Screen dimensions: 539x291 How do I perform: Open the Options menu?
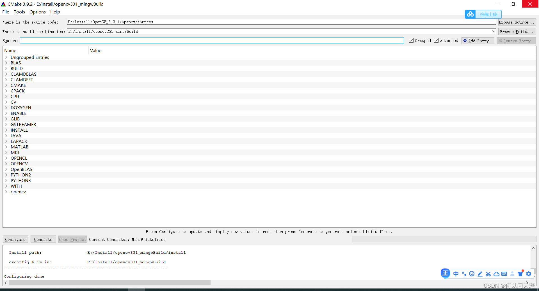click(x=37, y=12)
